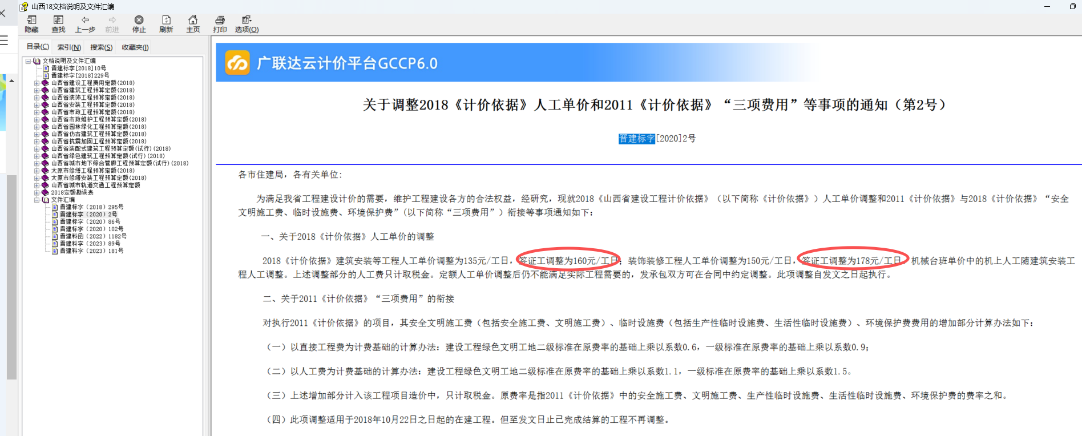Click the heading 一、关于2018《计价依据》人工单价的调整
The height and width of the screenshot is (436, 1082).
click(348, 237)
